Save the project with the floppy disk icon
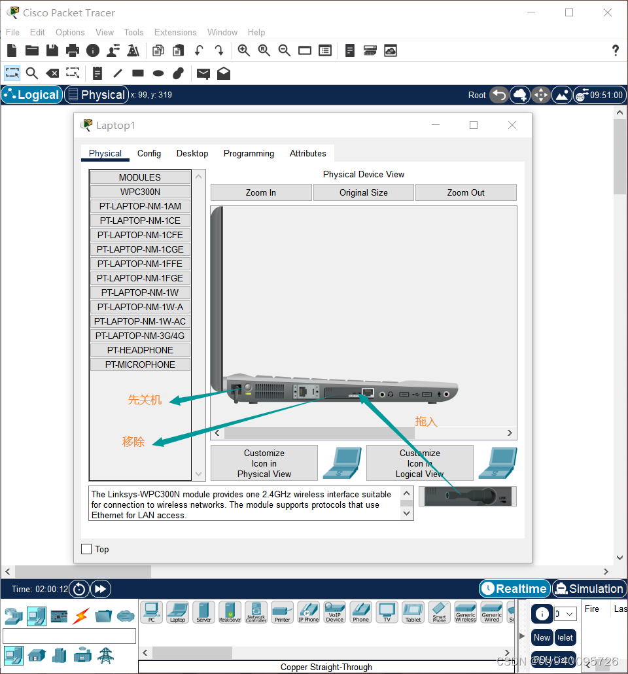 52,51
